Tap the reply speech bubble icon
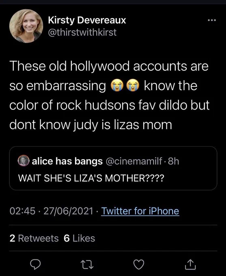Image resolution: width=226 pixels, height=276 pixels. (x=35, y=264)
